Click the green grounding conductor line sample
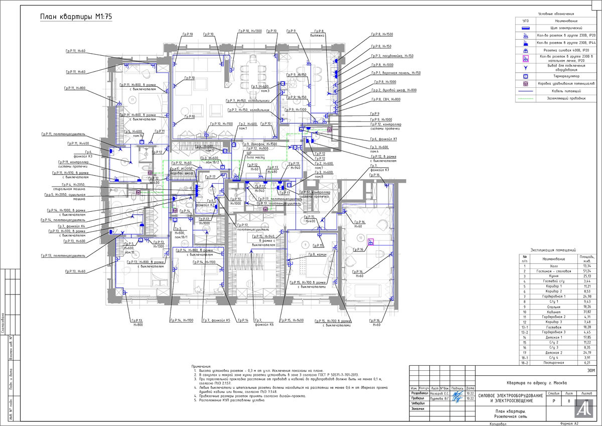 pyautogui.click(x=525, y=98)
